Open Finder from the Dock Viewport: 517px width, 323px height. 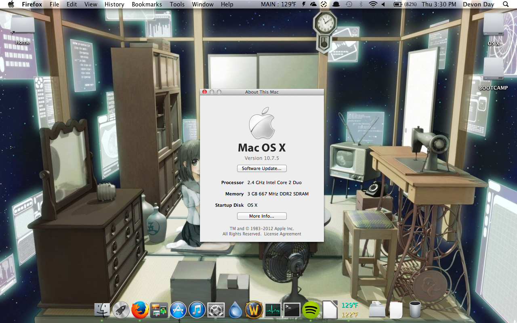point(102,310)
